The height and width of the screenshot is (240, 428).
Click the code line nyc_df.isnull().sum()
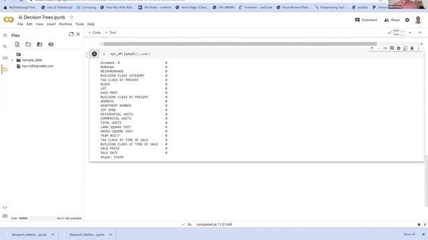[130, 54]
